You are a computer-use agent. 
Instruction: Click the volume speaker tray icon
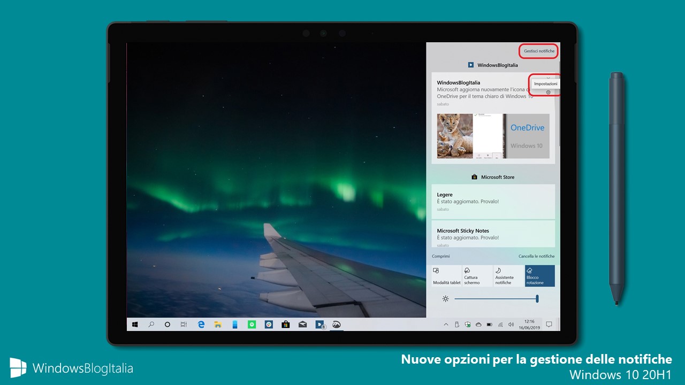point(511,324)
